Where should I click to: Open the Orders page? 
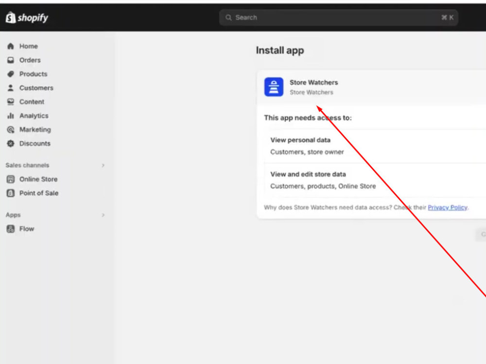tap(30, 60)
